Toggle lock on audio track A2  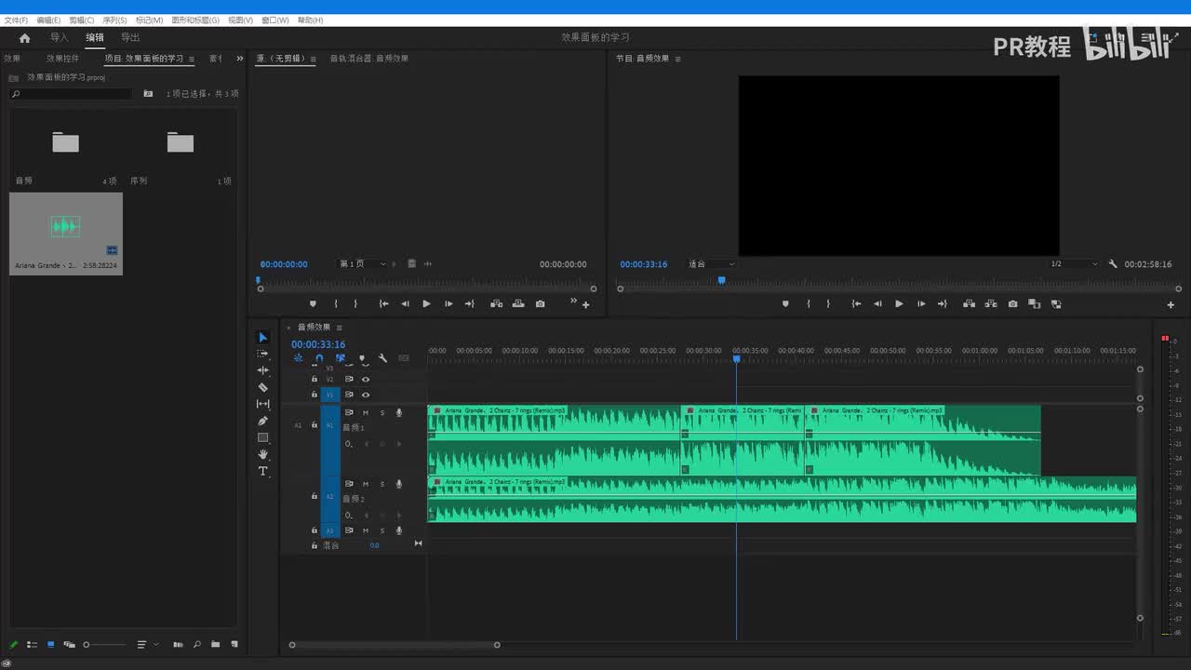(314, 497)
